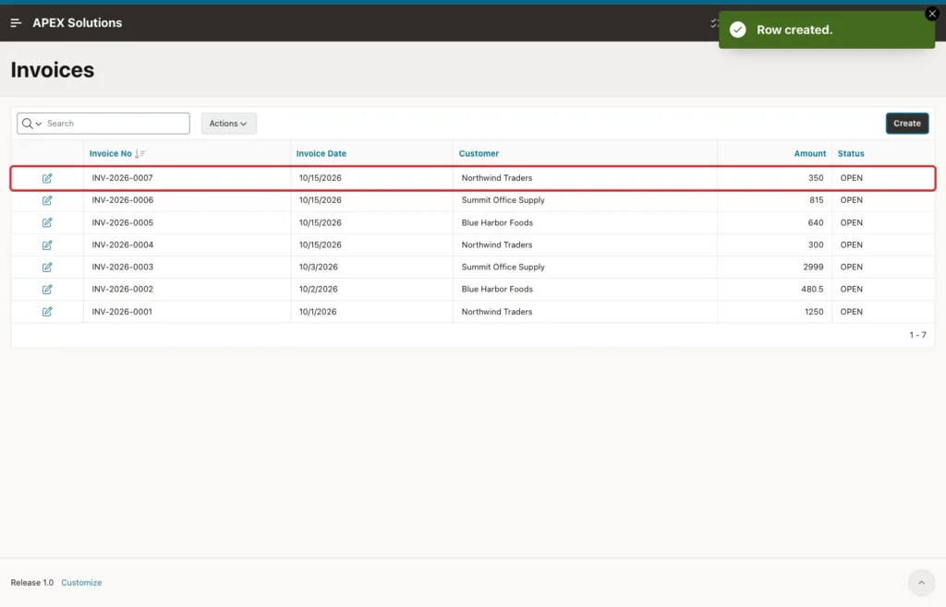Click the Create button
The width and height of the screenshot is (946, 607).
(907, 124)
